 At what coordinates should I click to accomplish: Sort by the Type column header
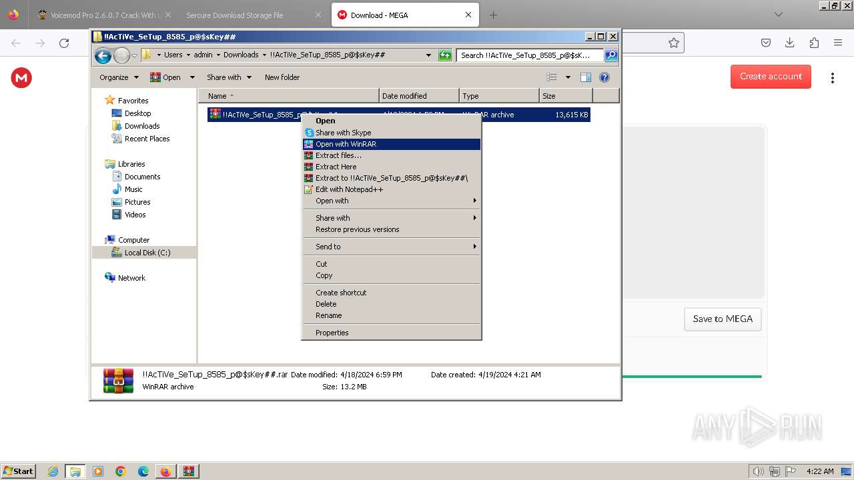click(499, 96)
